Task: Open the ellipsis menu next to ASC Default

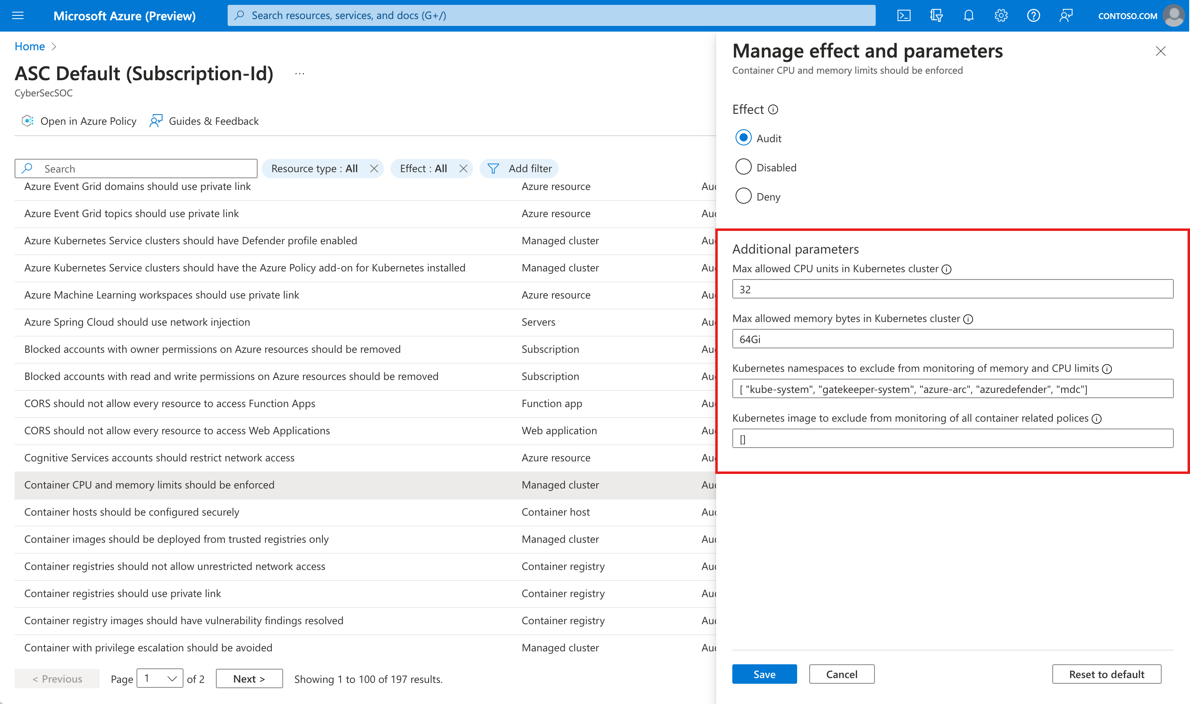Action: pyautogui.click(x=299, y=74)
